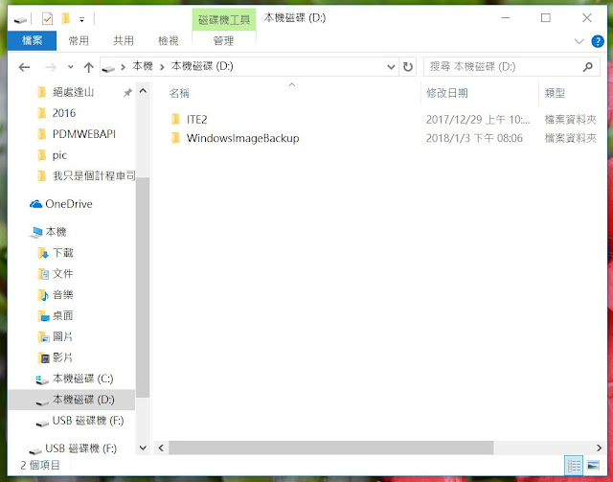The image size is (613, 482).
Task: Refresh the current folder view
Action: pyautogui.click(x=408, y=67)
